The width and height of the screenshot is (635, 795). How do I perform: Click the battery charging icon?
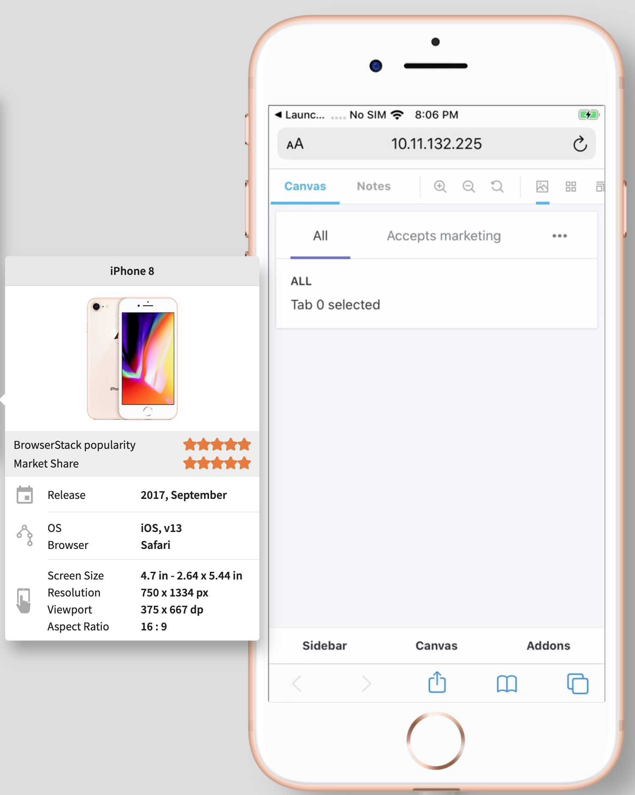pos(589,115)
